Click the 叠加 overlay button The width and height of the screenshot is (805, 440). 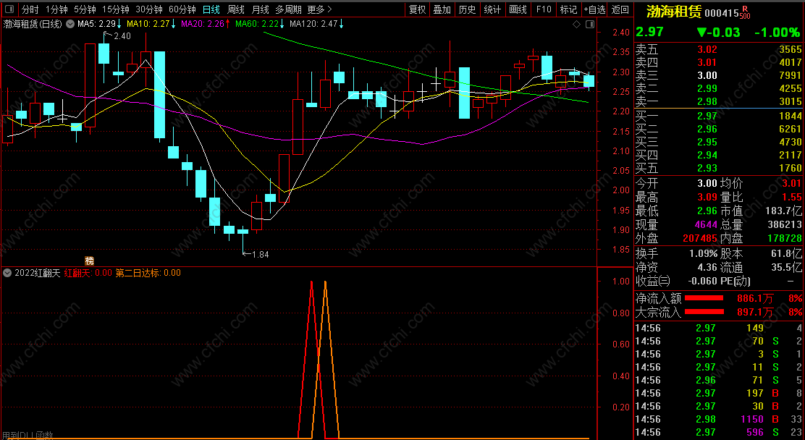(x=442, y=9)
